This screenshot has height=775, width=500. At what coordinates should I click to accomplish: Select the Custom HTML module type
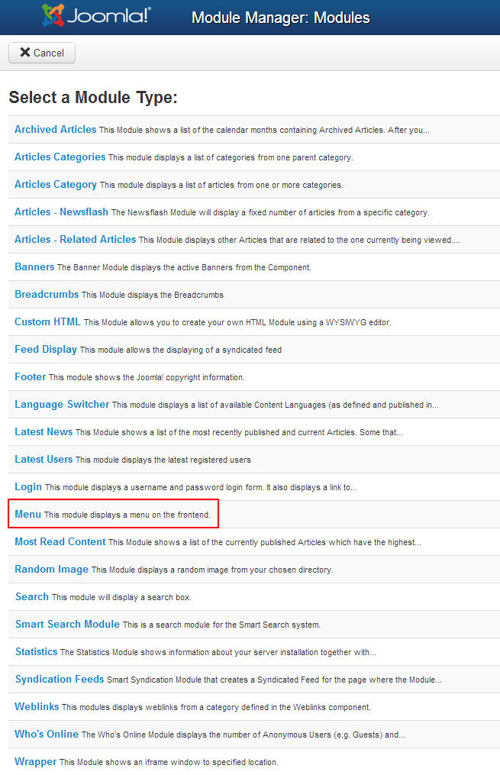47,321
